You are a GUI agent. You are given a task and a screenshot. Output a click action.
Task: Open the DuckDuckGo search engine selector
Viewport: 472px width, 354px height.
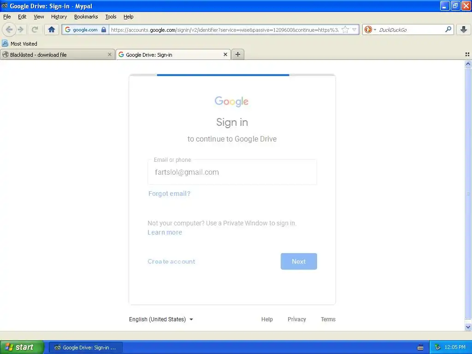pyautogui.click(x=370, y=29)
